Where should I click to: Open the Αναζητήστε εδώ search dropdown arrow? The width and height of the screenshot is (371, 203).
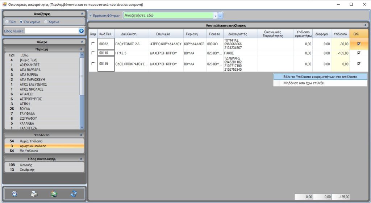215,16
